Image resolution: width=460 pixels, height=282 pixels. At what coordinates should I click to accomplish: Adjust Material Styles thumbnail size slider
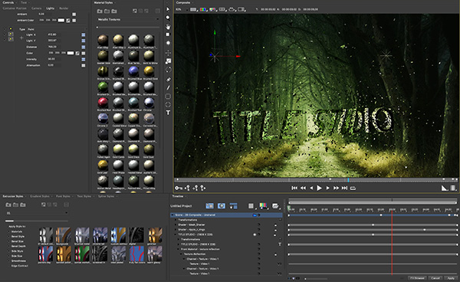[128, 28]
